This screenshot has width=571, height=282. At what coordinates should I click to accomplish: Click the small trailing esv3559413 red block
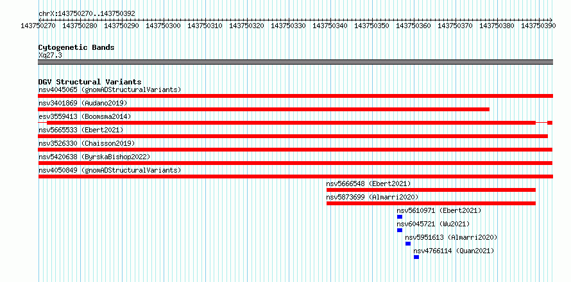[x=550, y=123]
